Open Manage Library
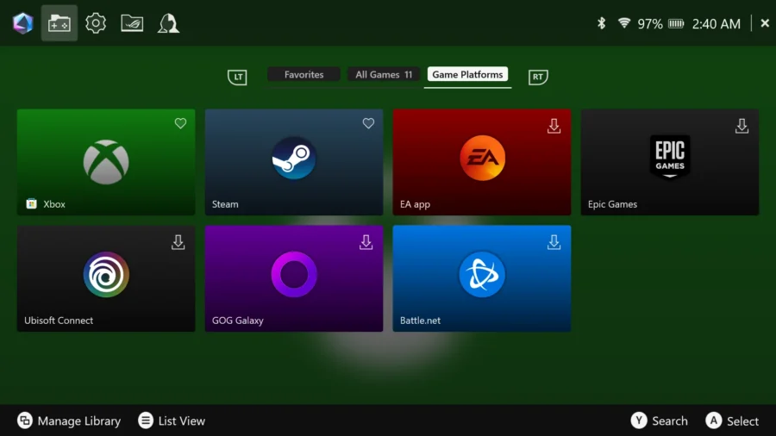Viewport: 776px width, 436px height. click(69, 420)
